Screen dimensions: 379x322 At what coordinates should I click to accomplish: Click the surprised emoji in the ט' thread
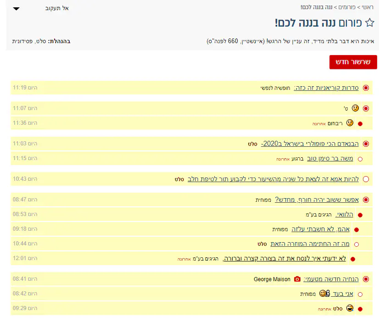click(x=355, y=108)
